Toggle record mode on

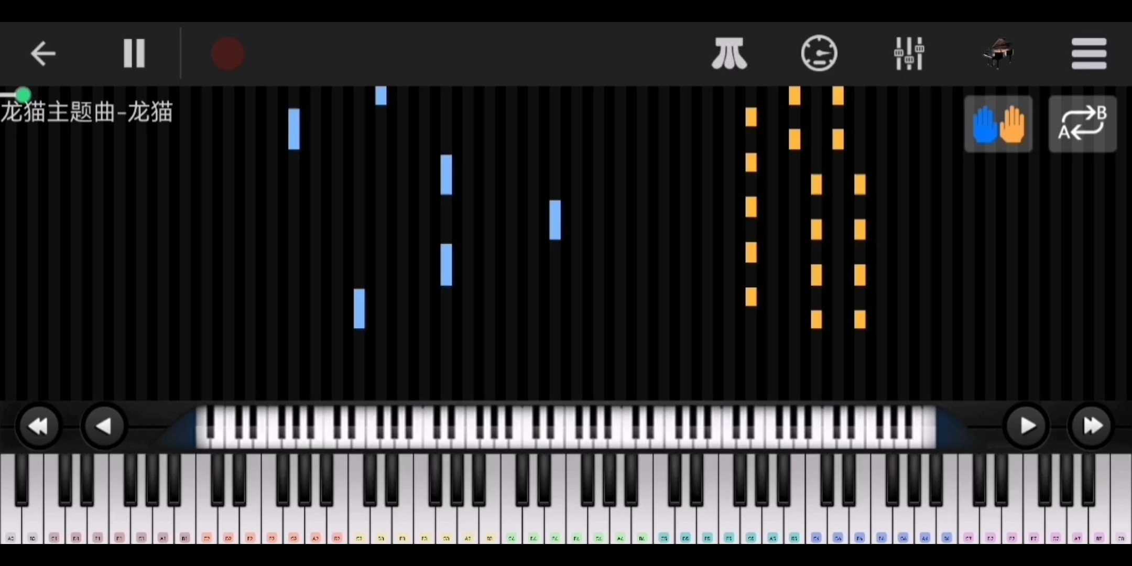tap(228, 53)
